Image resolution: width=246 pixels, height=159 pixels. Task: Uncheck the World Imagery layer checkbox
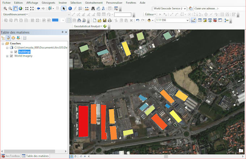11,56
